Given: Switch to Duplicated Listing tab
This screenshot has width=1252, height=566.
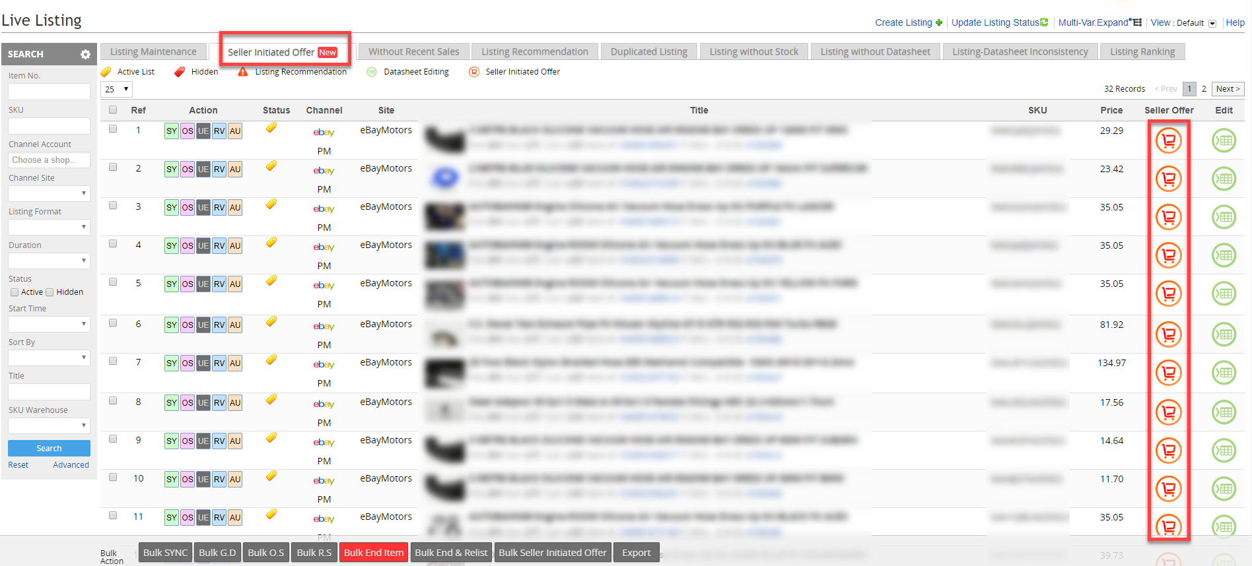Looking at the screenshot, I should (x=649, y=51).
